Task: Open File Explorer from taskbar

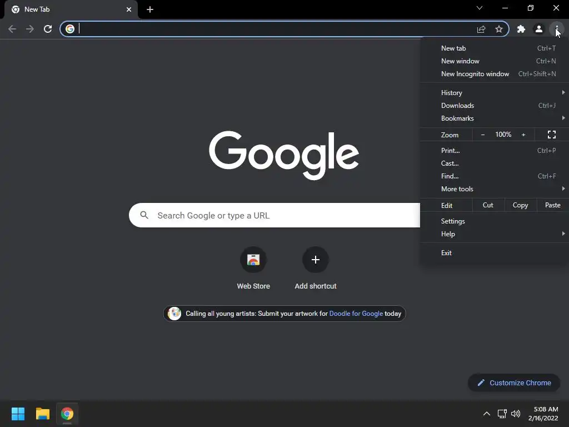Action: [42, 414]
